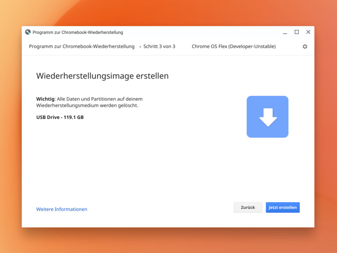Click the window title text in the title bar
This screenshot has height=253, width=337.
point(78,32)
